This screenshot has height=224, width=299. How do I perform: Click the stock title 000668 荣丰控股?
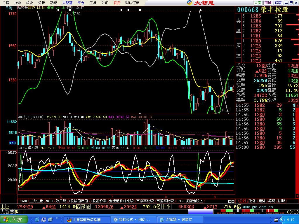(x=263, y=10)
